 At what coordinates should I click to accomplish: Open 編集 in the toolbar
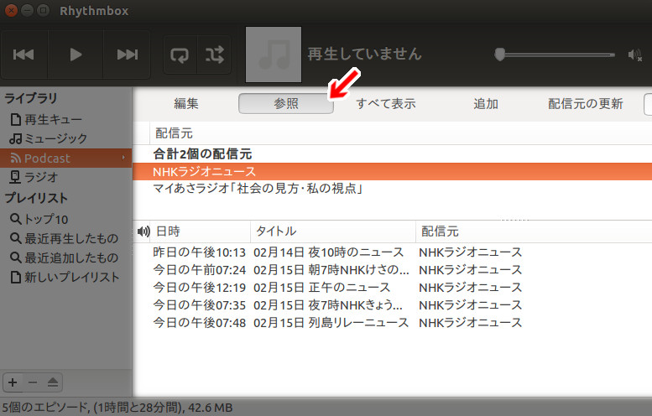pyautogui.click(x=186, y=103)
